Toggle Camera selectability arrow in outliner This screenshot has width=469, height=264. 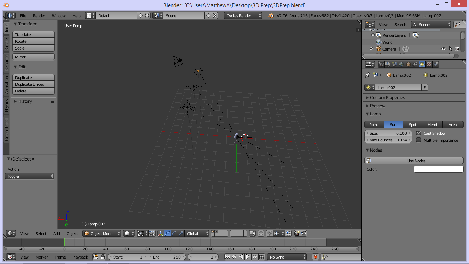[450, 49]
